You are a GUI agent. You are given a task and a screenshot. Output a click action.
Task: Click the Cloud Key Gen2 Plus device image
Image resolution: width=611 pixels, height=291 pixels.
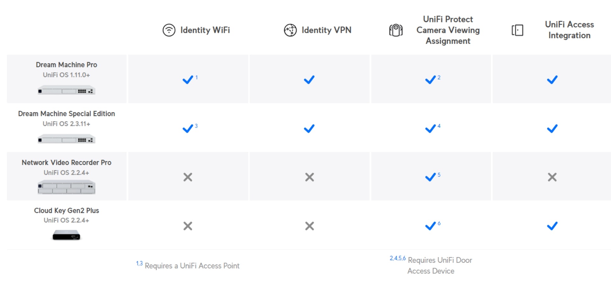pyautogui.click(x=67, y=235)
